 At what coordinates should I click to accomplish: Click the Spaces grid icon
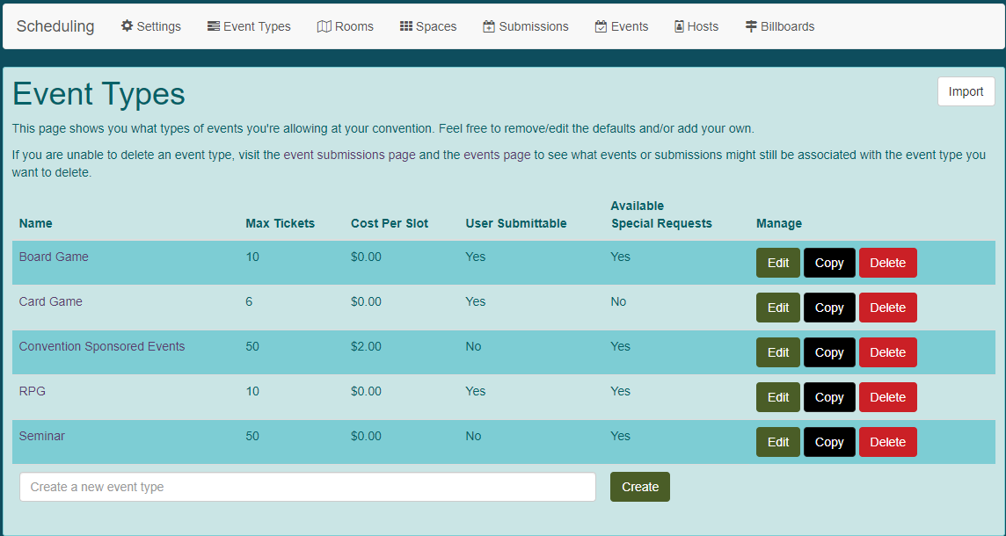click(x=406, y=26)
